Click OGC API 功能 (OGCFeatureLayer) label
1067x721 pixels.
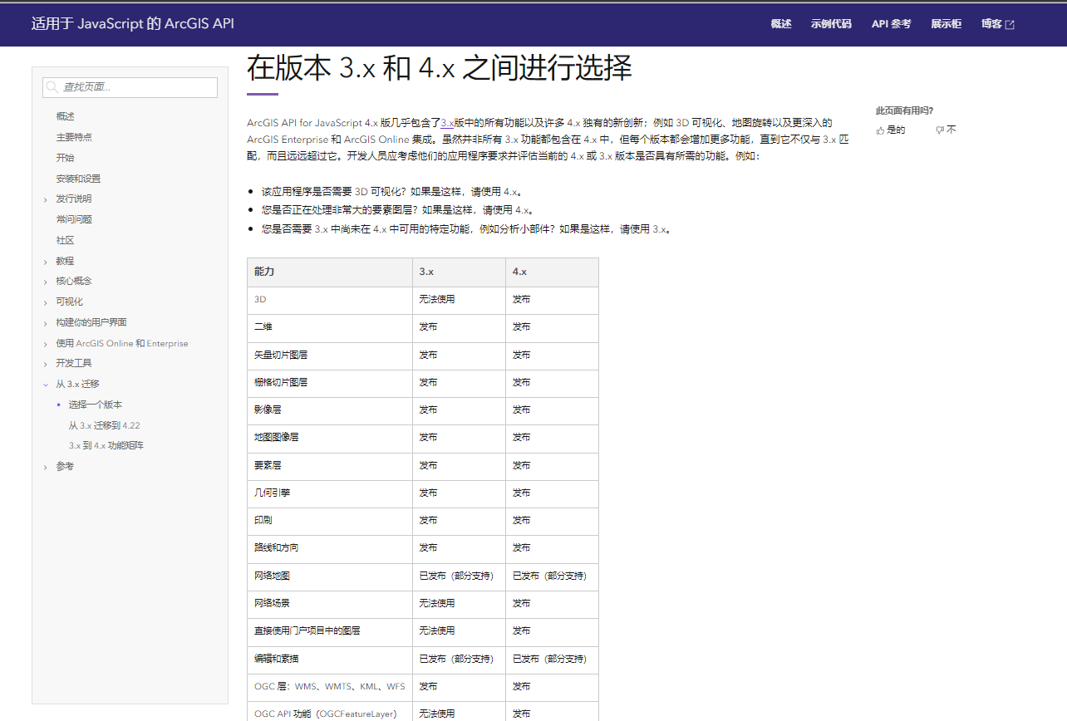tap(326, 714)
